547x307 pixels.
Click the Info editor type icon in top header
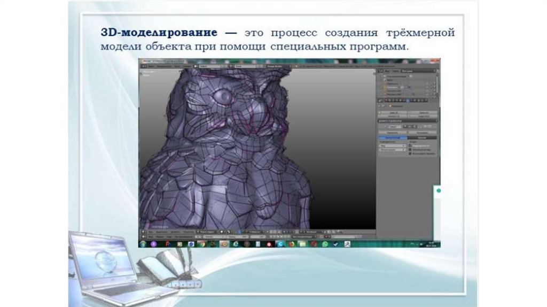tap(143, 66)
